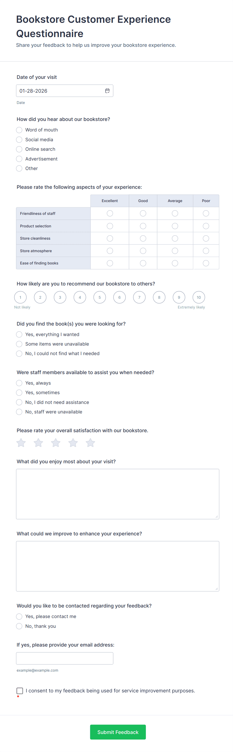Viewport: 233px width, 752px height.
Task: Select 'Yes, please contact me'
Action: [x=19, y=616]
